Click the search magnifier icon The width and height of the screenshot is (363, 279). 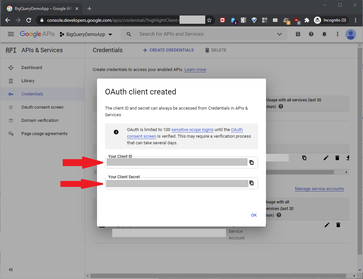129,34
